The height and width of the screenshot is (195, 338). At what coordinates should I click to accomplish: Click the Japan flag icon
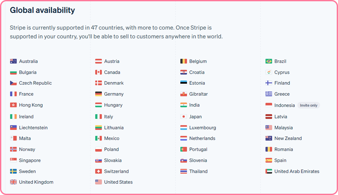[184, 117]
